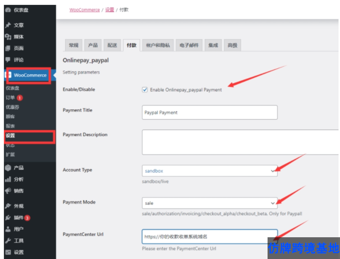The image size is (340, 259).
Task: Switch to the 产品 settings tab
Action: [x=93, y=45]
